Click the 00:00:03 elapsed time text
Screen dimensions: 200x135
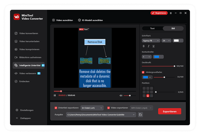click(62, 95)
